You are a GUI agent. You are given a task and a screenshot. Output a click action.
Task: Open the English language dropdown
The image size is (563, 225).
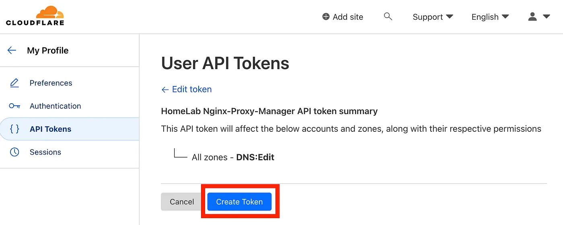pyautogui.click(x=490, y=17)
